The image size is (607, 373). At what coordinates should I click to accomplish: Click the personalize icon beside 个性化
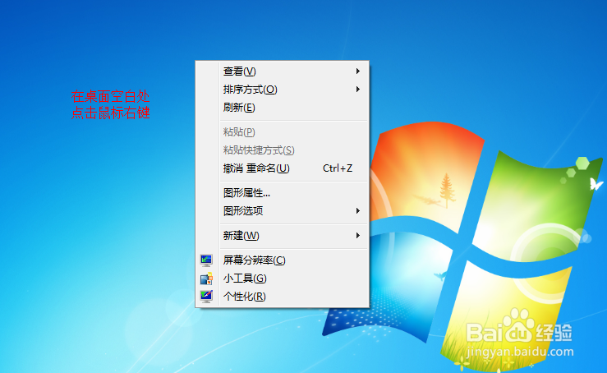(x=206, y=297)
